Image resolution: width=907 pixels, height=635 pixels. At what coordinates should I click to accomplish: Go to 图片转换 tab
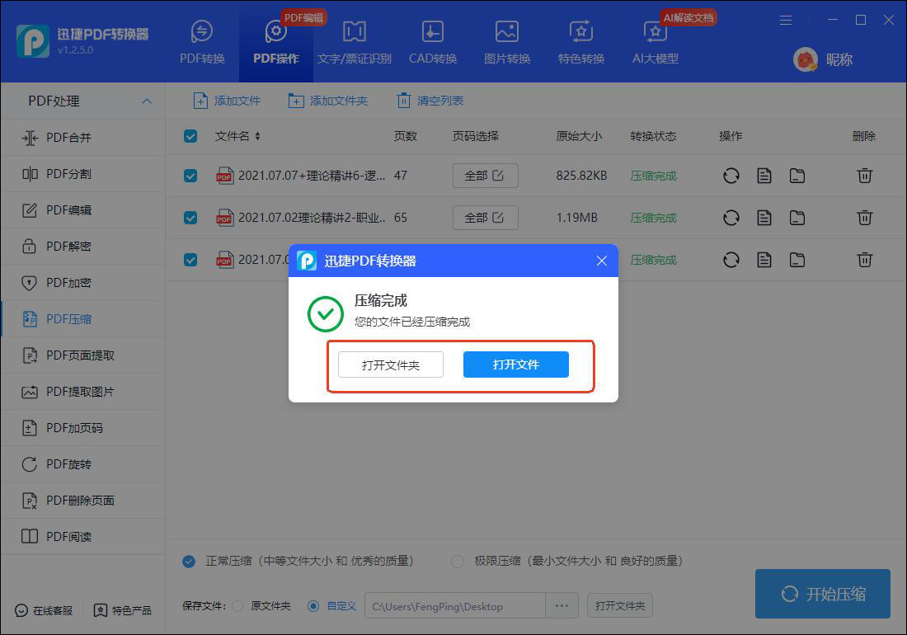click(507, 42)
